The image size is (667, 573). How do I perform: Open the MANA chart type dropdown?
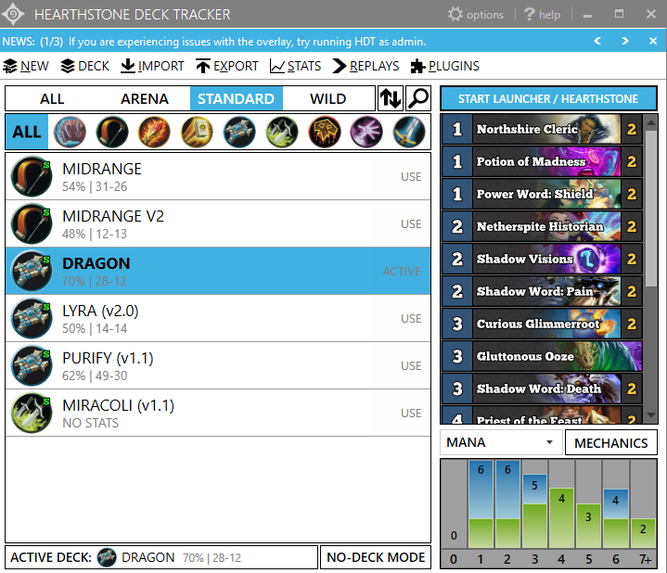point(501,442)
